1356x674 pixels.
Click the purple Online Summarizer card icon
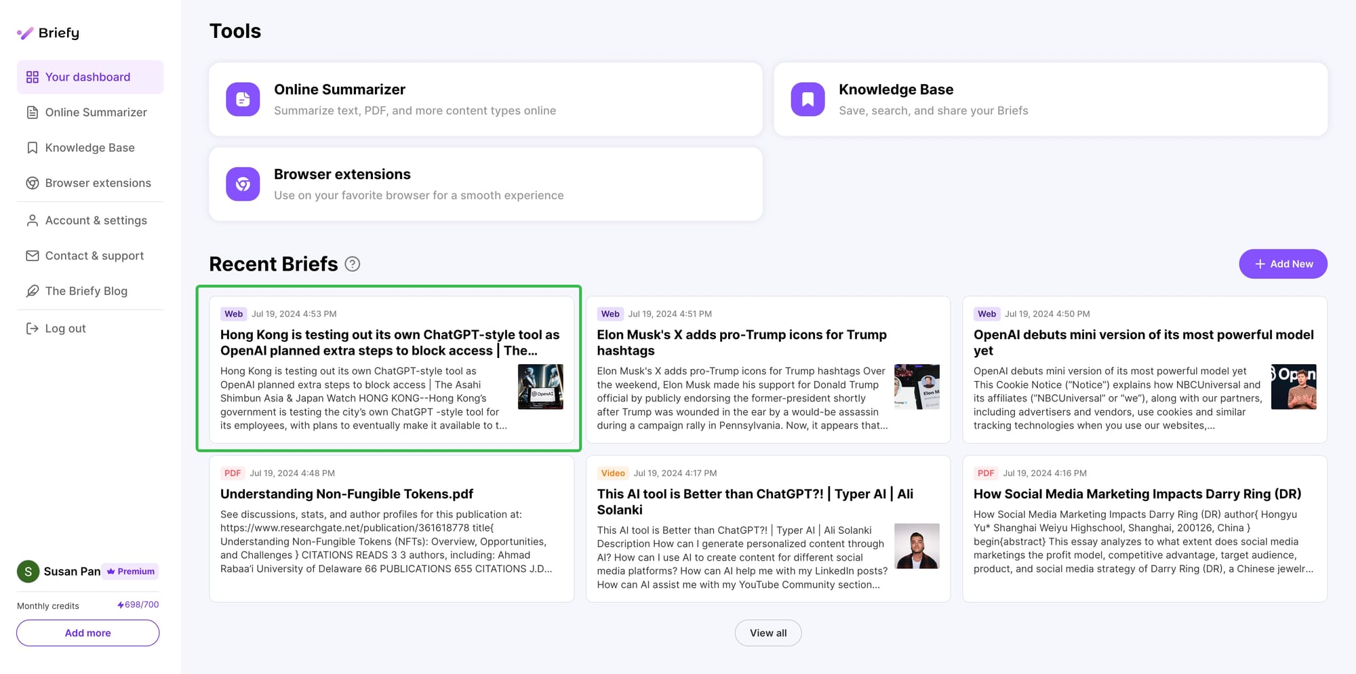click(x=243, y=100)
